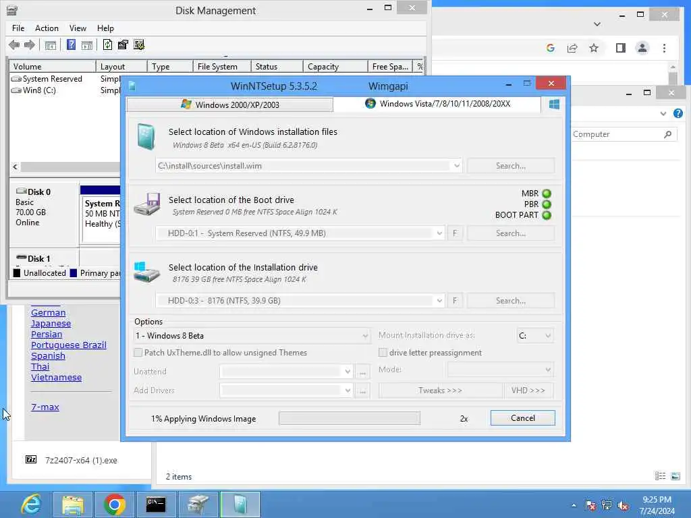The image size is (691, 518).
Task: Click the green MBR status indicator
Action: [x=547, y=194]
